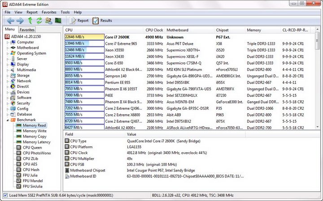Screen dimensions: 323x201
Task: Open the users icon in toolbar
Action: click(x=48, y=21)
